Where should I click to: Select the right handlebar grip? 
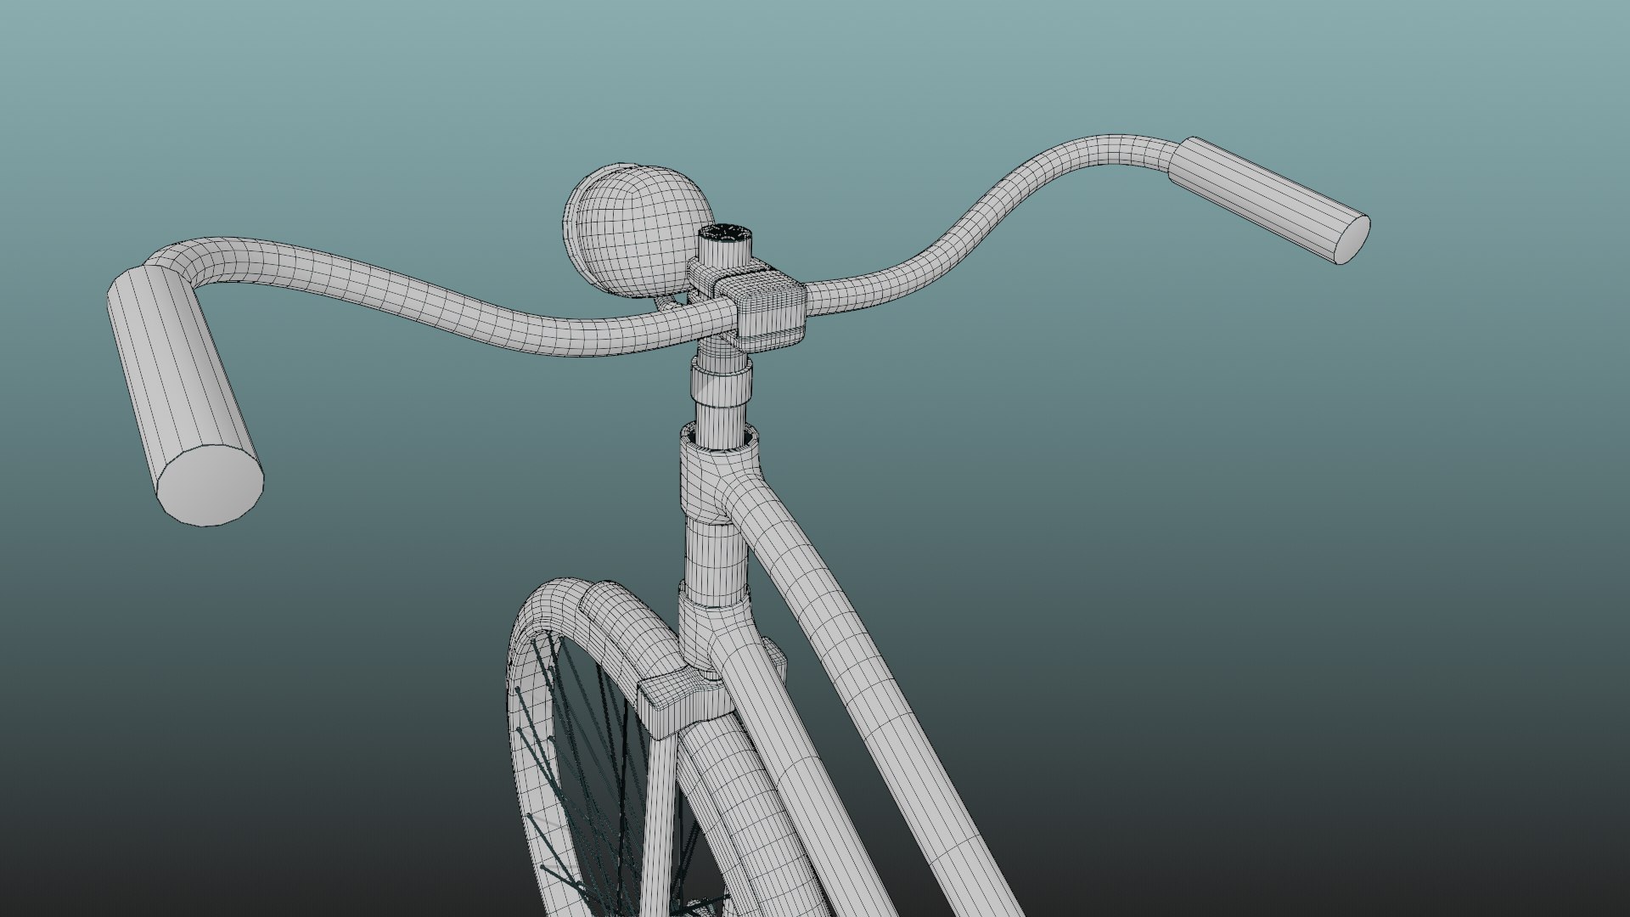[x=1269, y=200]
